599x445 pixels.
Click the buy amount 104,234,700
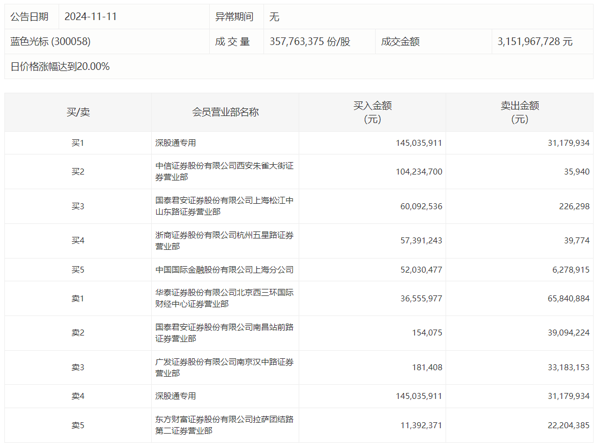(x=419, y=172)
